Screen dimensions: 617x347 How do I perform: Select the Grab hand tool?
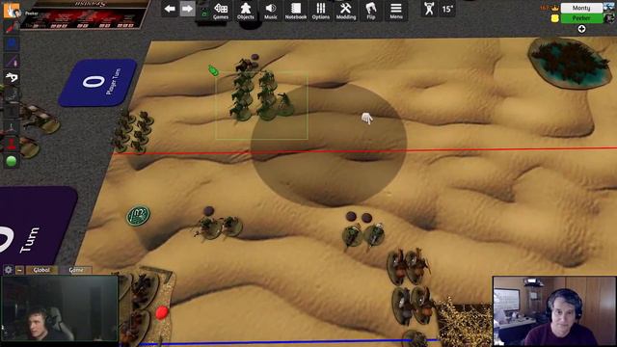[x=12, y=11]
